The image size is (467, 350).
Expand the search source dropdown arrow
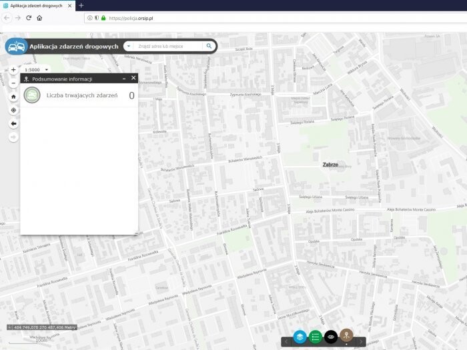128,47
